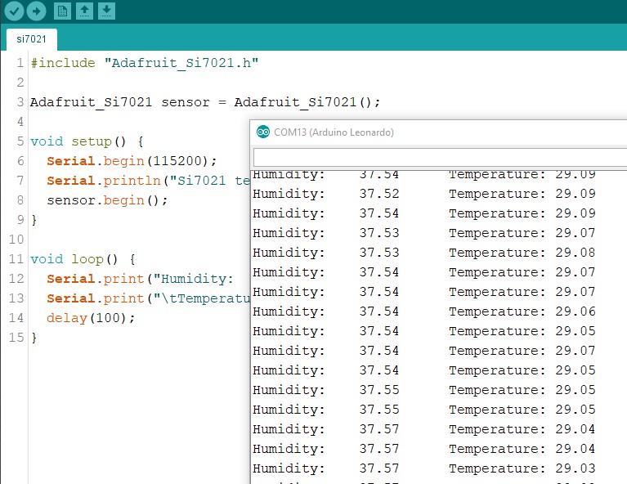Click the Serial.println line 7 in code
The width and height of the screenshot is (627, 484).
(148, 181)
